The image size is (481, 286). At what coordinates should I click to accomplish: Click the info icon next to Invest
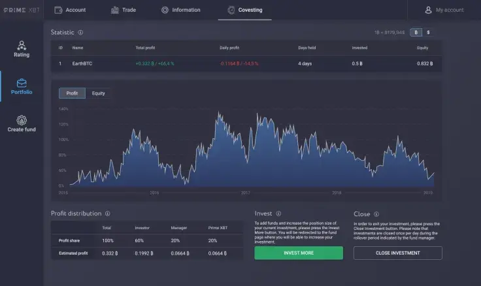pos(278,214)
